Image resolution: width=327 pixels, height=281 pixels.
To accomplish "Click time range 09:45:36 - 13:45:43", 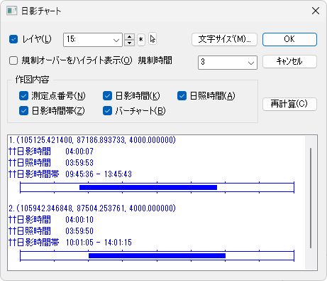I will click(x=99, y=174).
